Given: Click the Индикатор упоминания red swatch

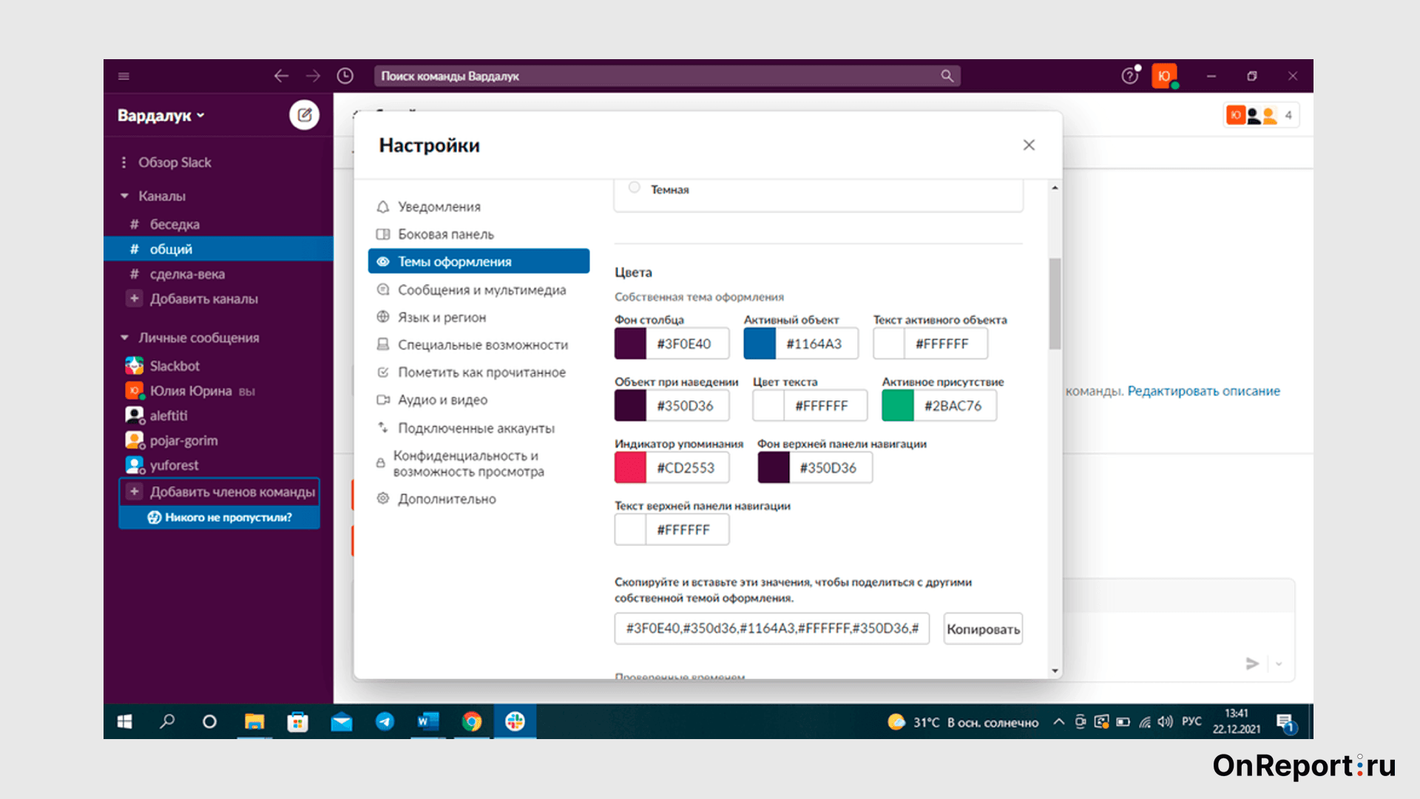Looking at the screenshot, I should coord(630,468).
